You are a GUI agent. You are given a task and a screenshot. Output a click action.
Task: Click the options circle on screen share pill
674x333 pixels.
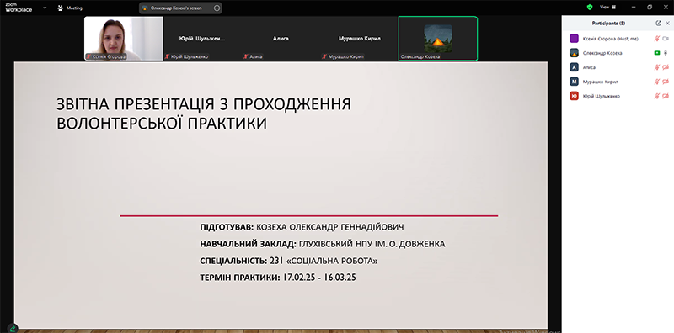[x=217, y=8]
